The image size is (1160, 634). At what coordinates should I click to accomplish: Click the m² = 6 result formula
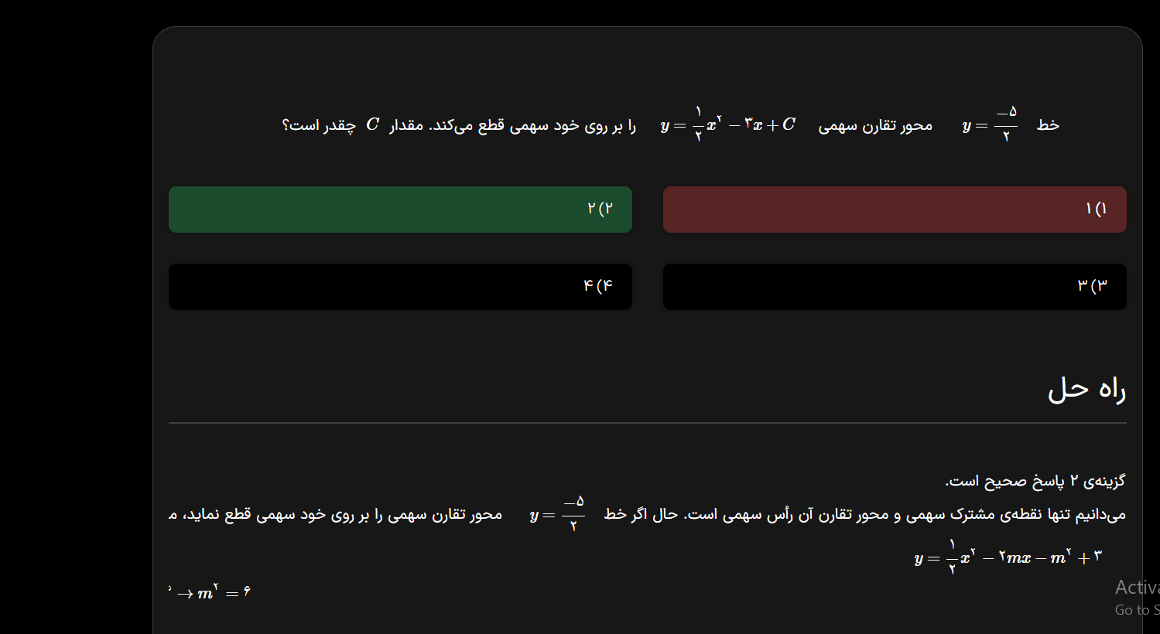tap(224, 593)
